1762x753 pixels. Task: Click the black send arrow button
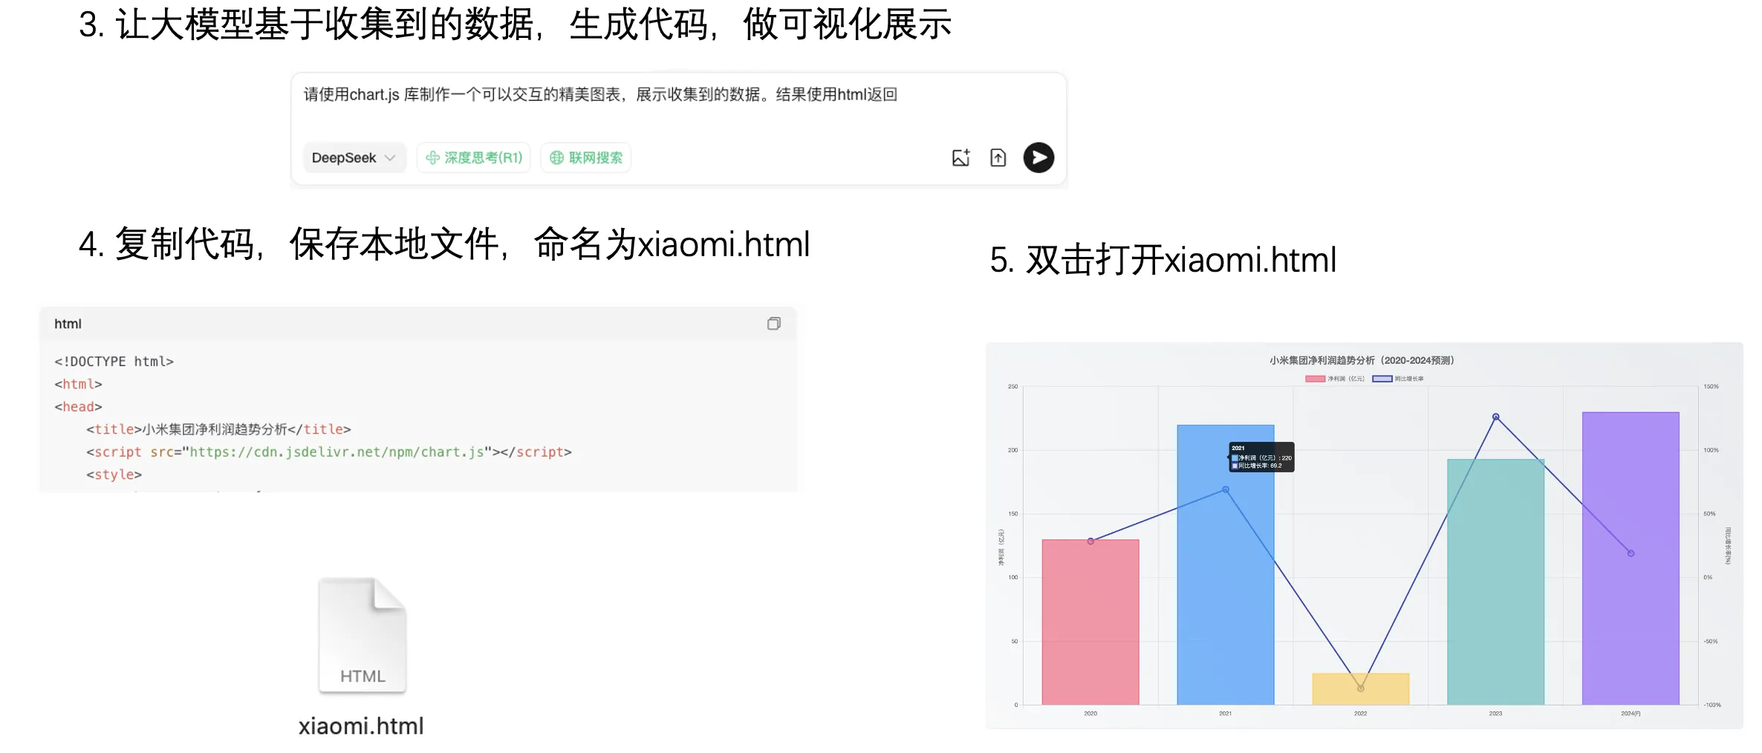point(1038,157)
